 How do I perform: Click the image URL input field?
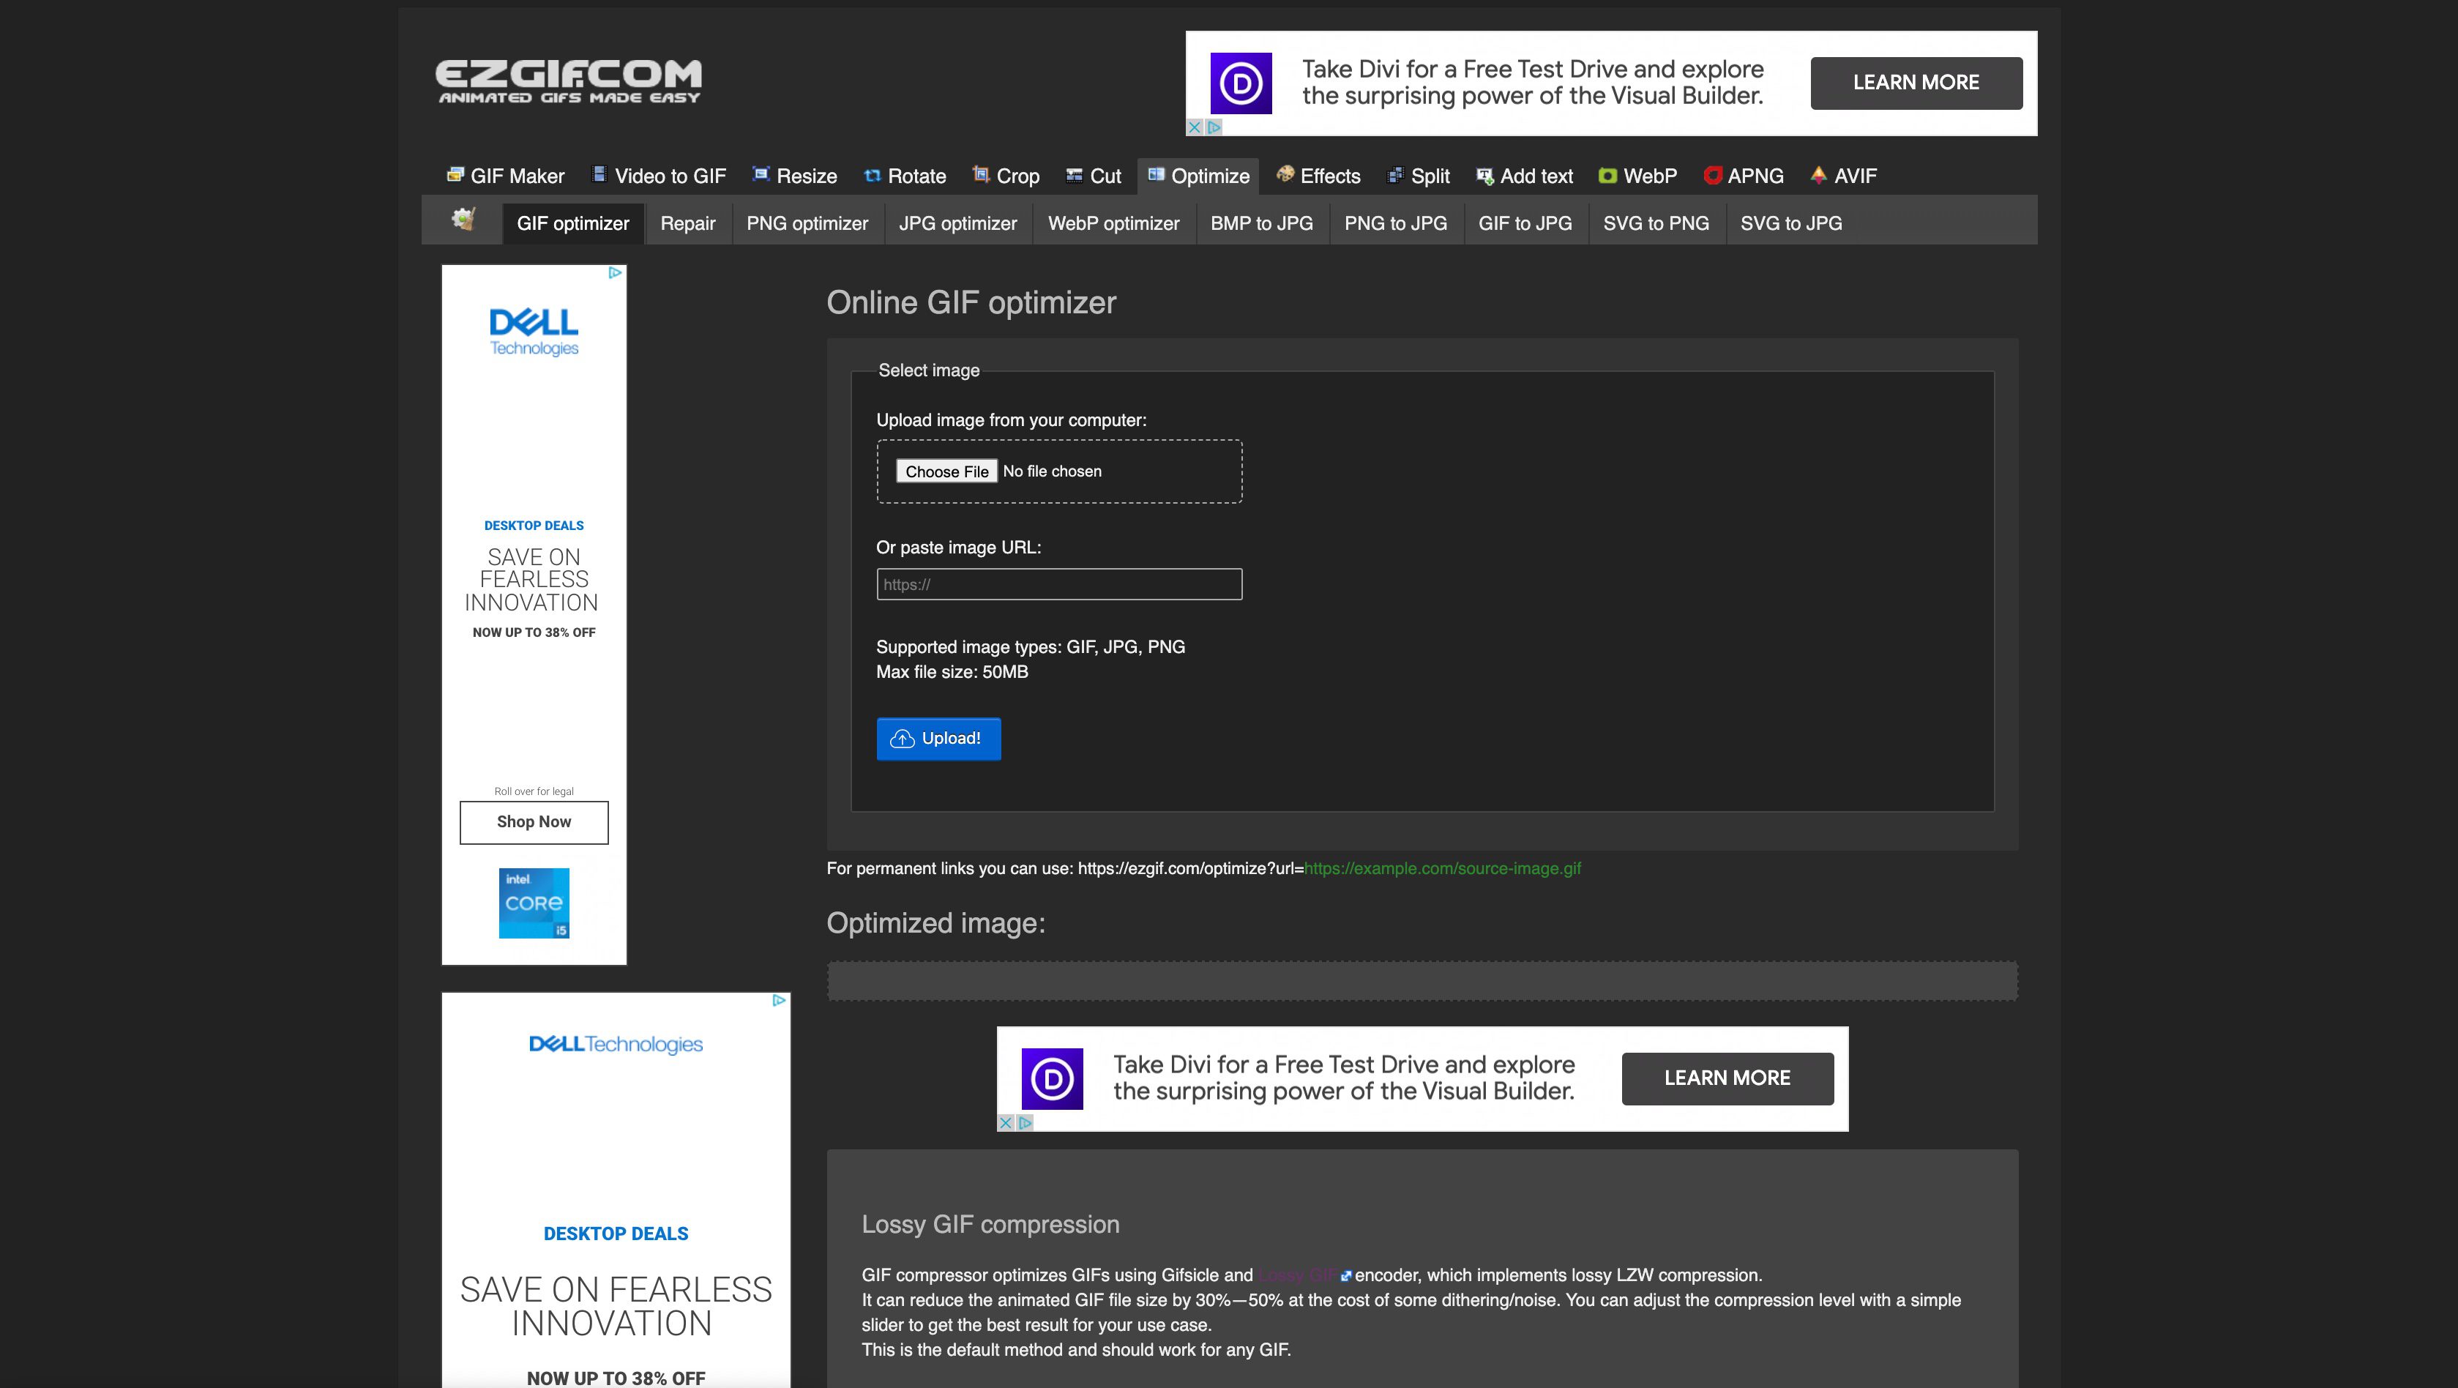[x=1058, y=584]
